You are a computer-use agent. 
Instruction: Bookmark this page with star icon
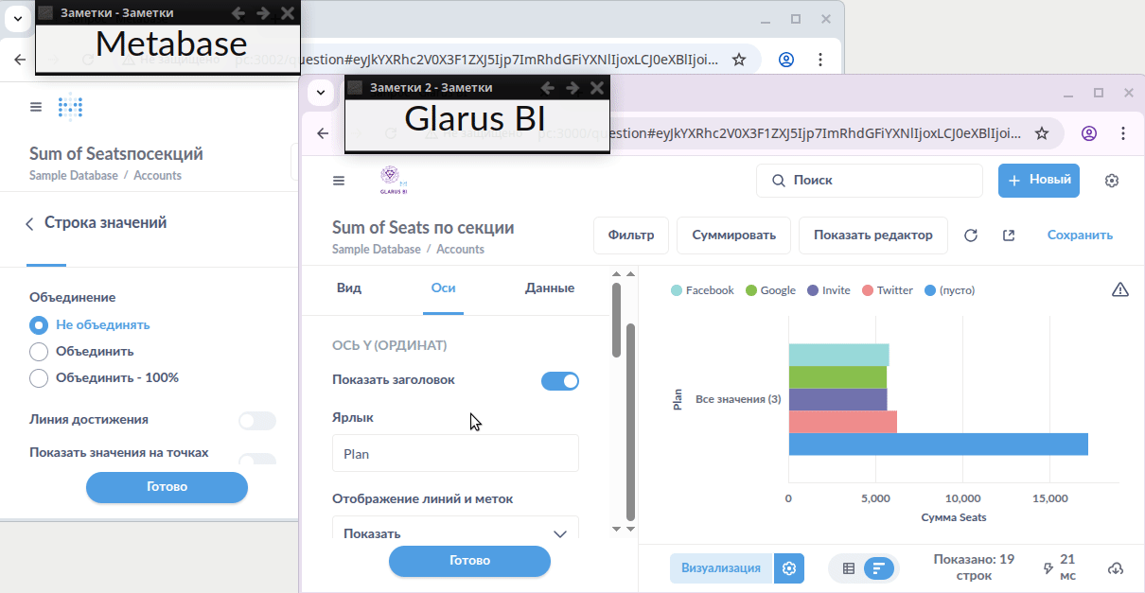pyautogui.click(x=1042, y=133)
